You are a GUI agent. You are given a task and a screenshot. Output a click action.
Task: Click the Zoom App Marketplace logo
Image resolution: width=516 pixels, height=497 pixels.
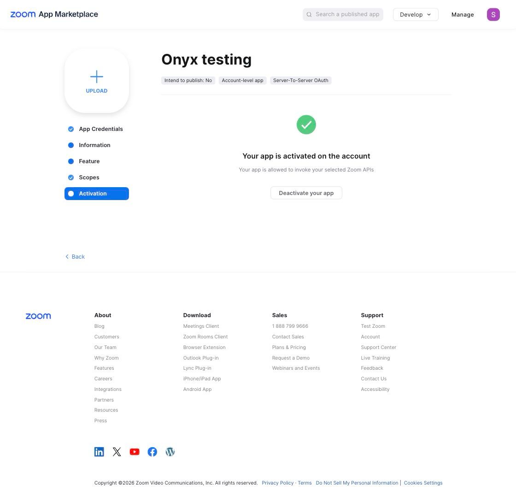[x=54, y=14]
